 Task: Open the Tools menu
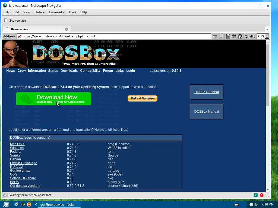pos(72,12)
